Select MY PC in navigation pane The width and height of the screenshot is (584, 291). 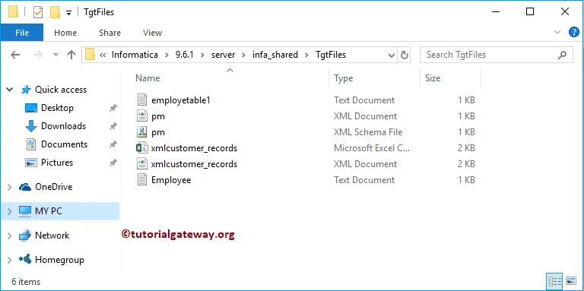(x=49, y=211)
